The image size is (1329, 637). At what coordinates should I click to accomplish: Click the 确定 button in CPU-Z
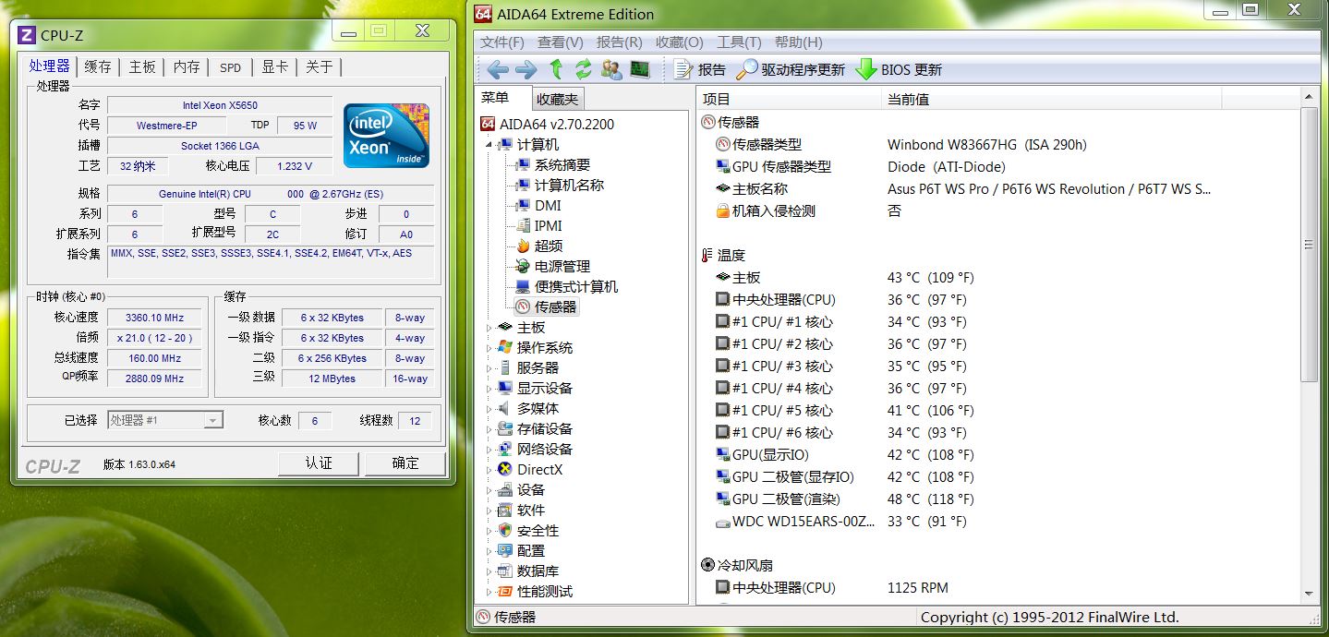405,463
